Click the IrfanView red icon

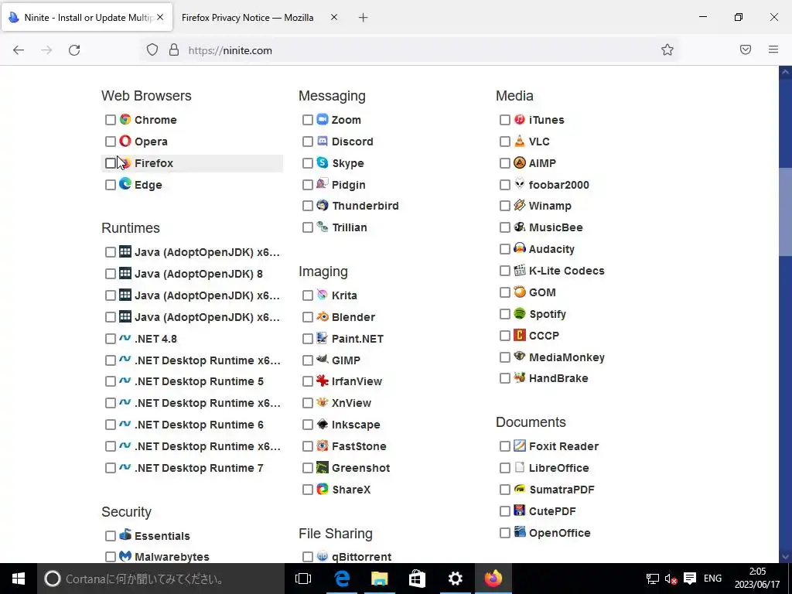tap(323, 381)
